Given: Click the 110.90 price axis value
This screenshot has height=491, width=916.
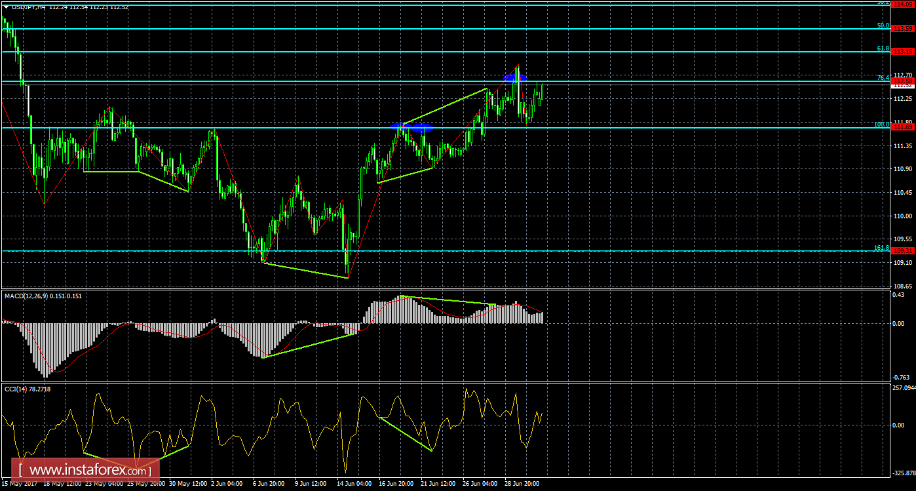Looking at the screenshot, I should [x=903, y=169].
